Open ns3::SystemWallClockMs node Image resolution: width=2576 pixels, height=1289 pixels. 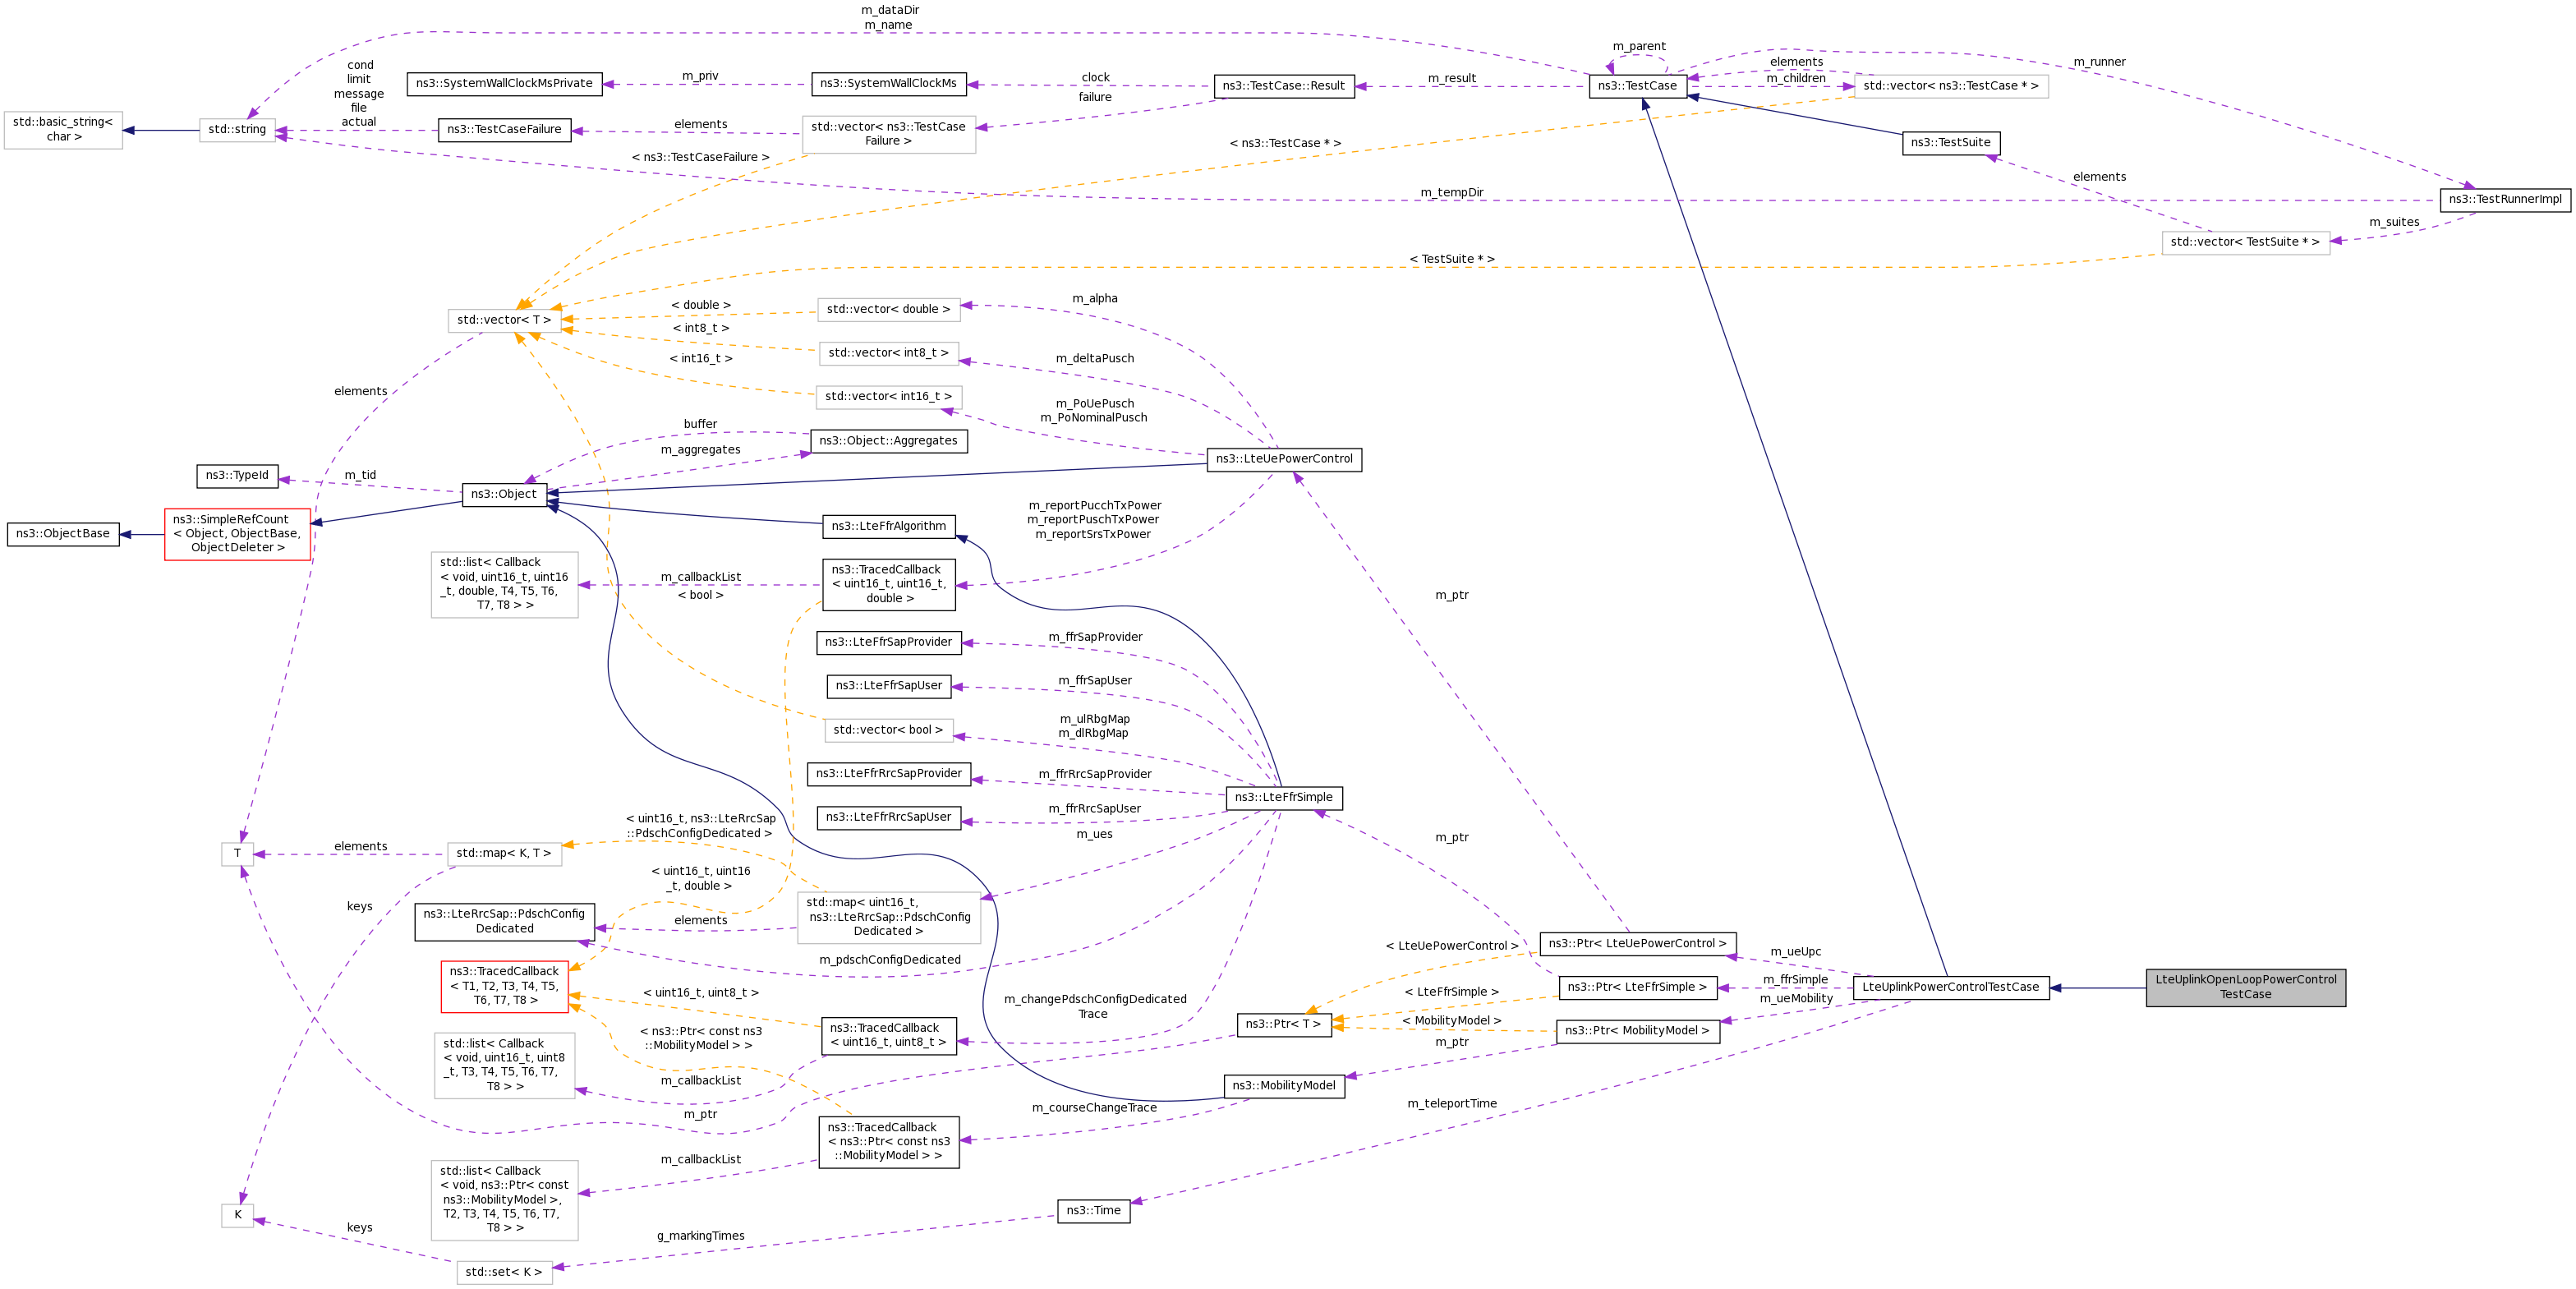[x=888, y=84]
